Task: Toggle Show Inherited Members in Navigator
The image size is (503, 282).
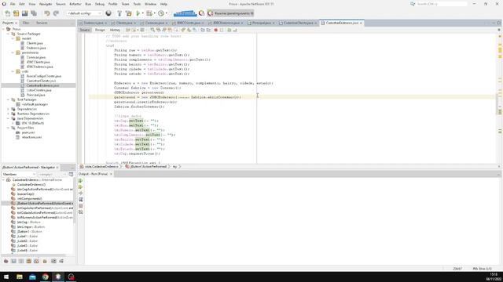Action: click(6, 261)
